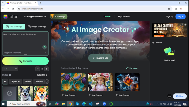Select the Photo style filter

coord(28,82)
